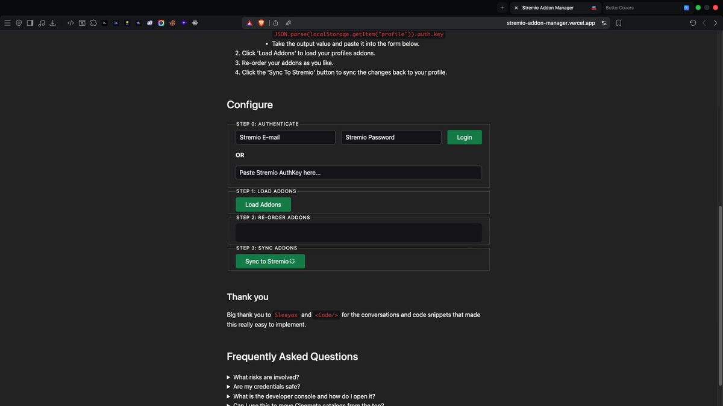
Task: Open the puzzle piece extensions icon
Action: click(93, 23)
